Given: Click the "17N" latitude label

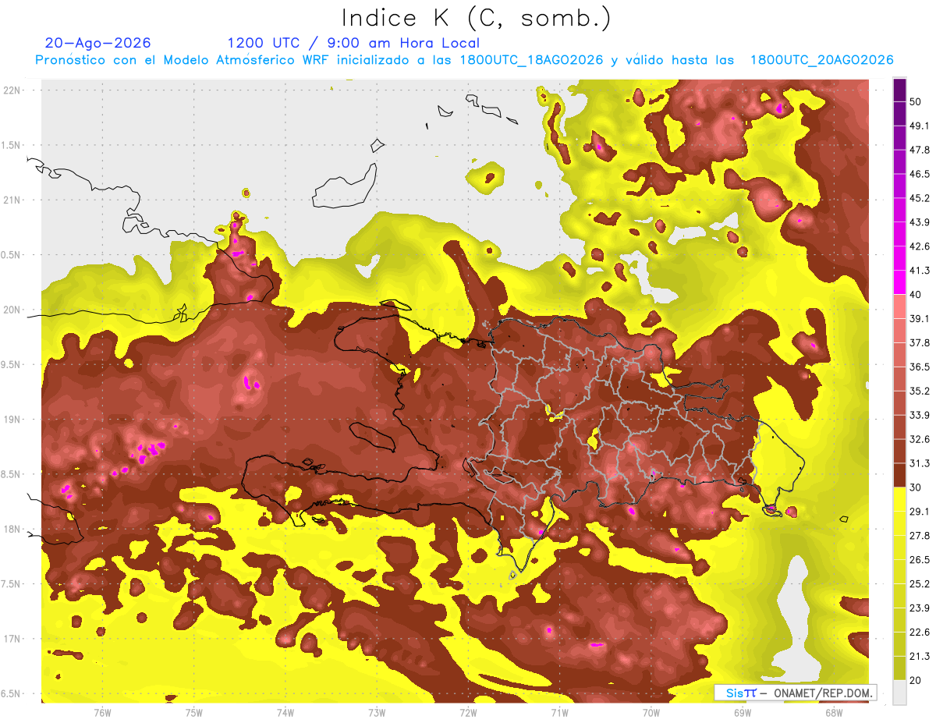Looking at the screenshot, I should (13, 639).
